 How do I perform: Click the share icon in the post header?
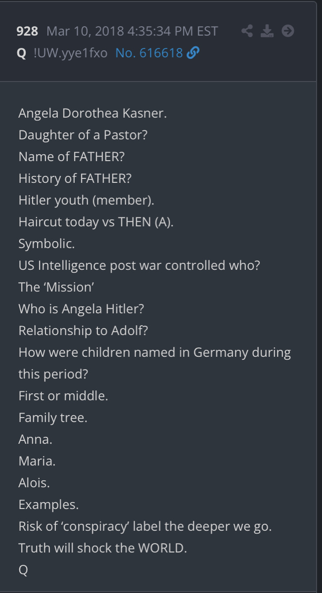point(247,31)
